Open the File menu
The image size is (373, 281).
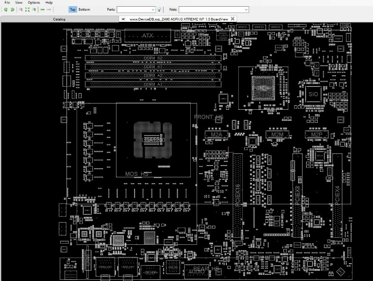pyautogui.click(x=8, y=3)
